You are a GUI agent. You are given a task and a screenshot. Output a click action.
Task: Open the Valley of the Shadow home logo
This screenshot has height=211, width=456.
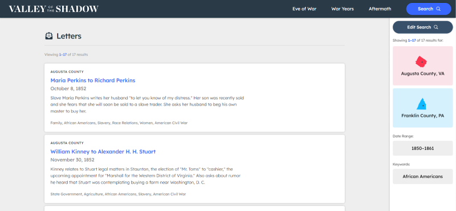tap(54, 9)
